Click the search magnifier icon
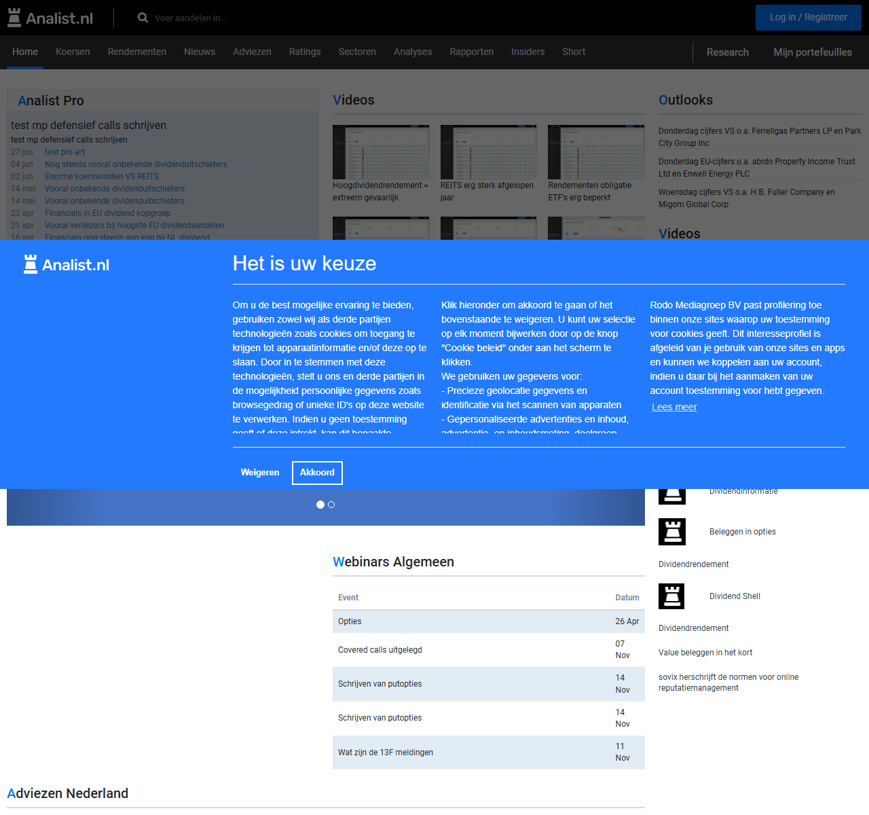This screenshot has width=869, height=815. point(143,18)
